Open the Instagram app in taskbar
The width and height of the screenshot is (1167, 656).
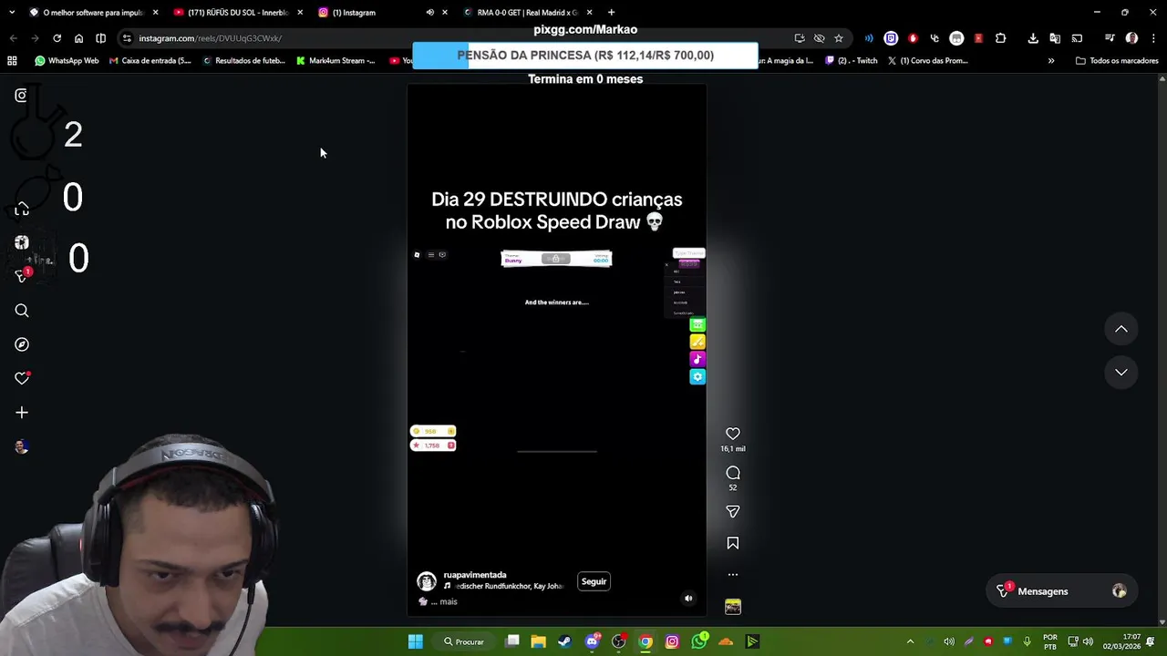click(x=672, y=641)
